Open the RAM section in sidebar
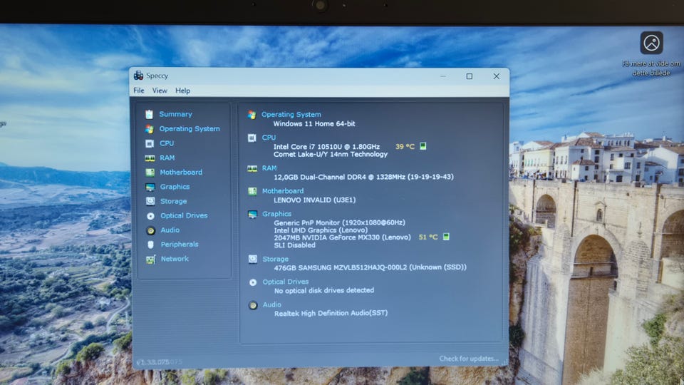This screenshot has height=385, width=684. (x=167, y=158)
